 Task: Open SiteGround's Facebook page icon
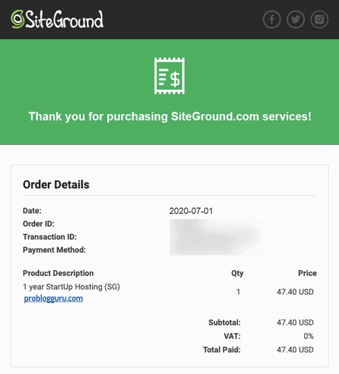point(272,19)
